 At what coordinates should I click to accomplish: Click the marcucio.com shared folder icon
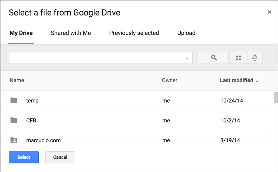(14, 140)
